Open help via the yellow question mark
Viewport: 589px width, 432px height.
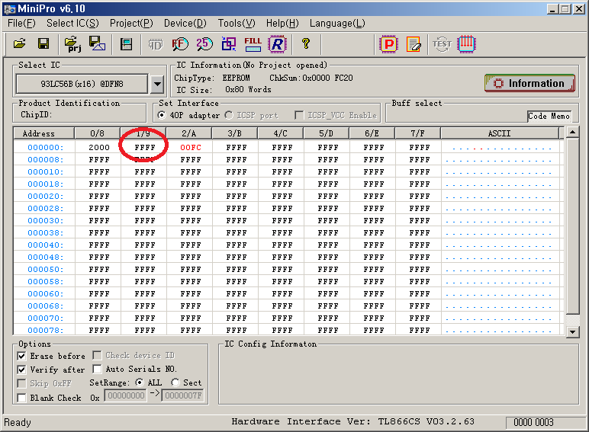pyautogui.click(x=306, y=44)
